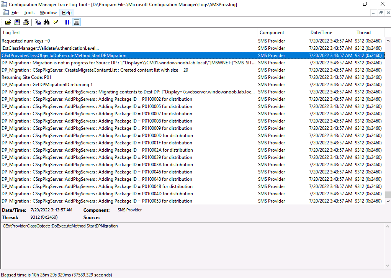391x278 pixels.
Task: Click the app icon in the title bar
Action: [4, 4]
